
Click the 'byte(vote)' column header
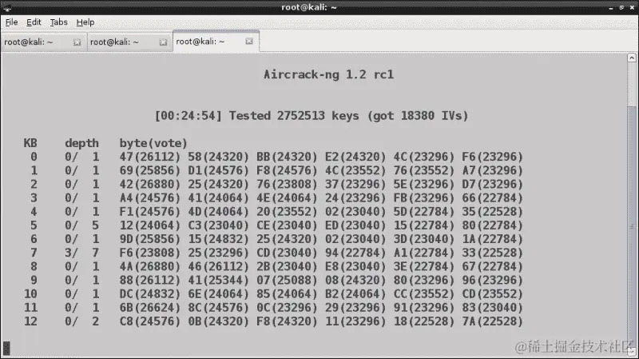(x=153, y=144)
